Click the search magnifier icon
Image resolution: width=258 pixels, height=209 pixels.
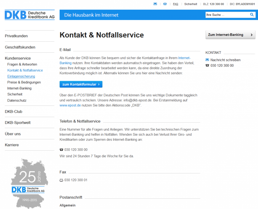(x=252, y=15)
